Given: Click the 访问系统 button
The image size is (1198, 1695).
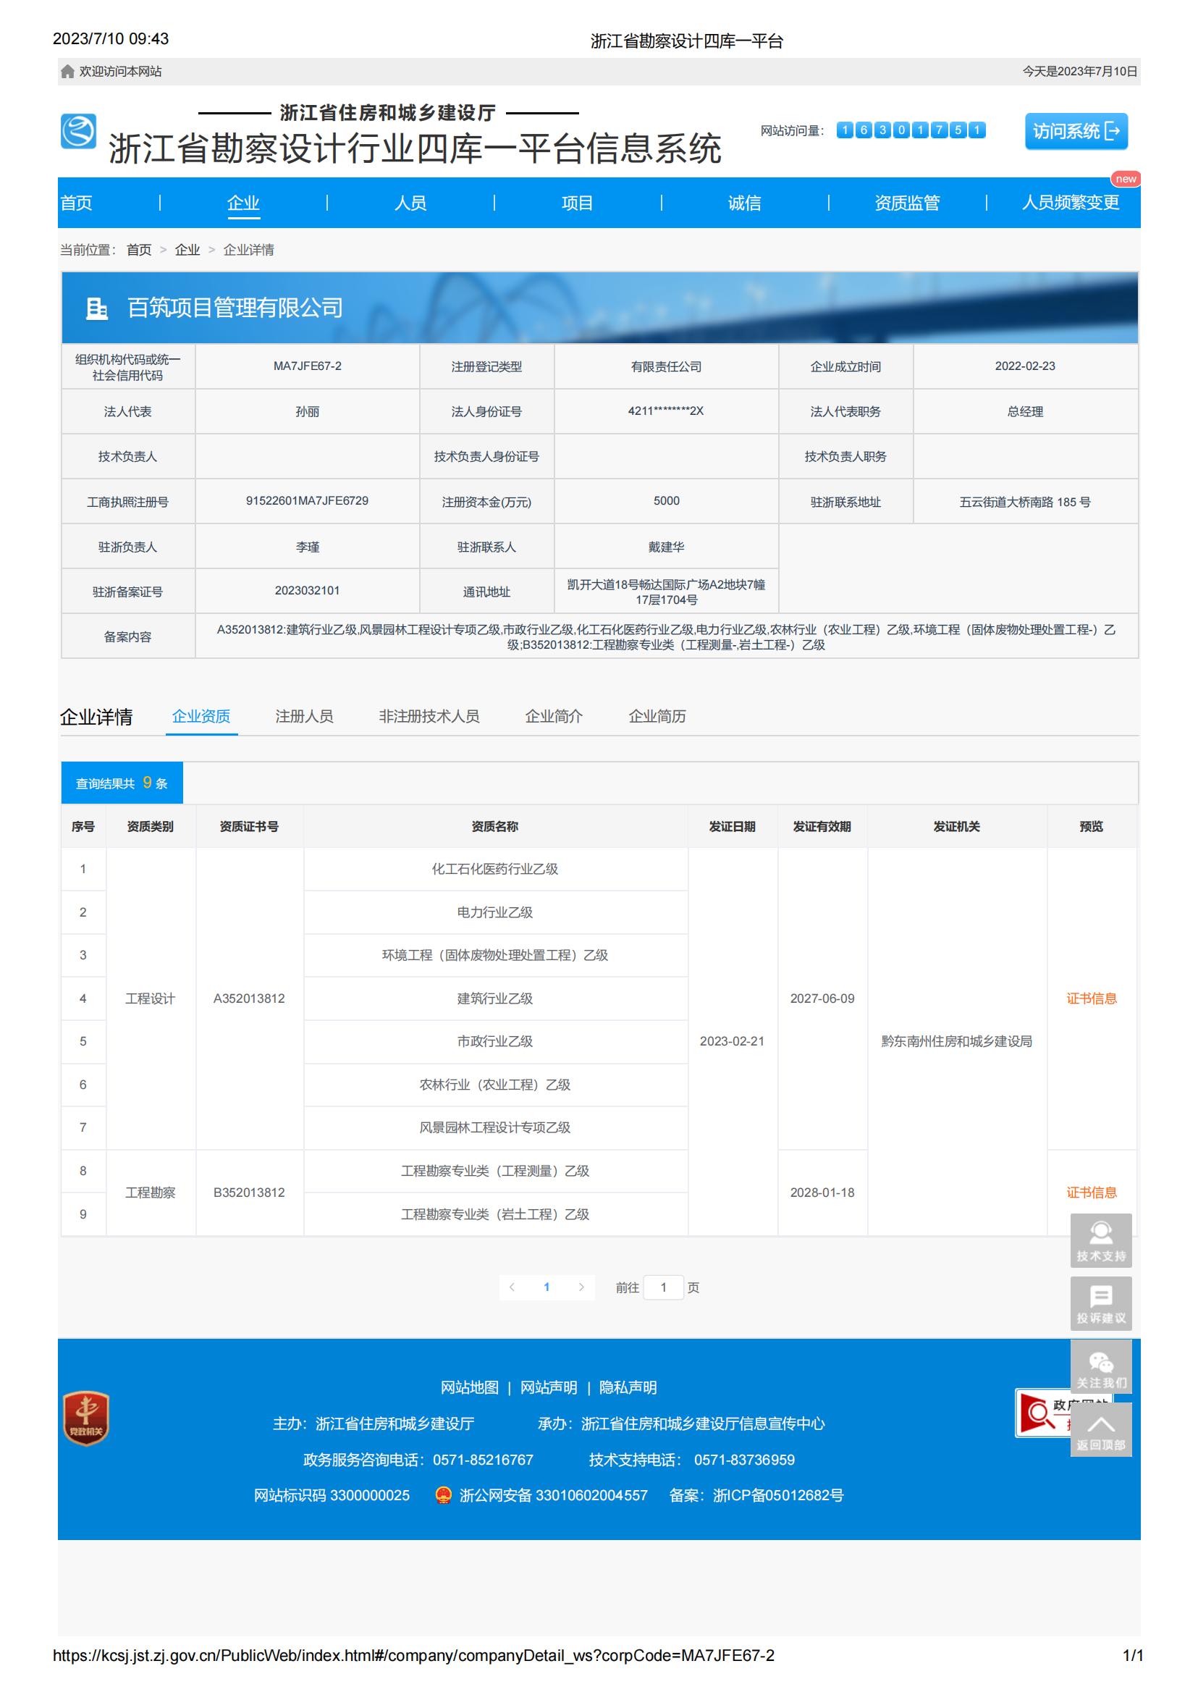Looking at the screenshot, I should pos(1076,131).
